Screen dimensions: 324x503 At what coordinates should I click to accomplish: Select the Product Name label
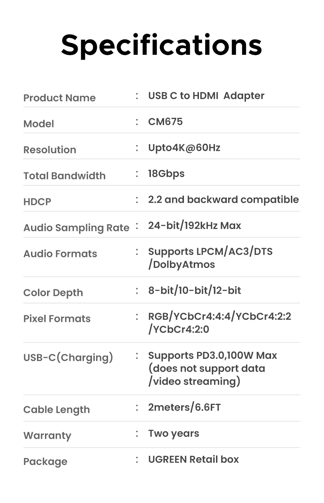(59, 98)
